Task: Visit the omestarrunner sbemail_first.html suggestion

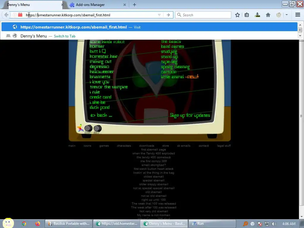Action: (149, 27)
